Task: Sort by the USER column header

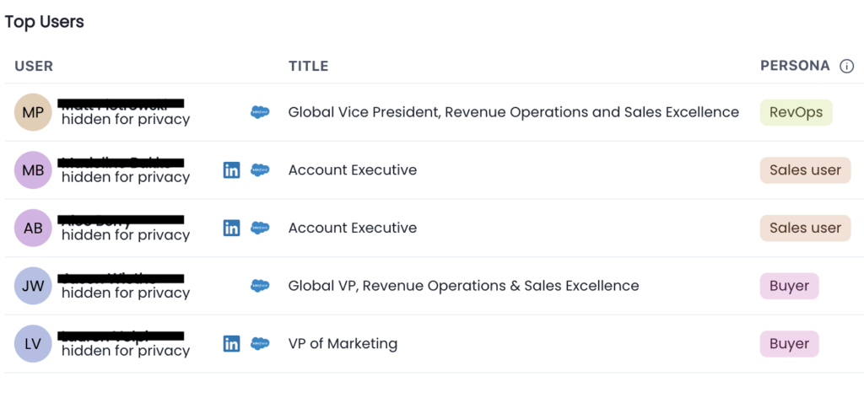Action: tap(34, 66)
